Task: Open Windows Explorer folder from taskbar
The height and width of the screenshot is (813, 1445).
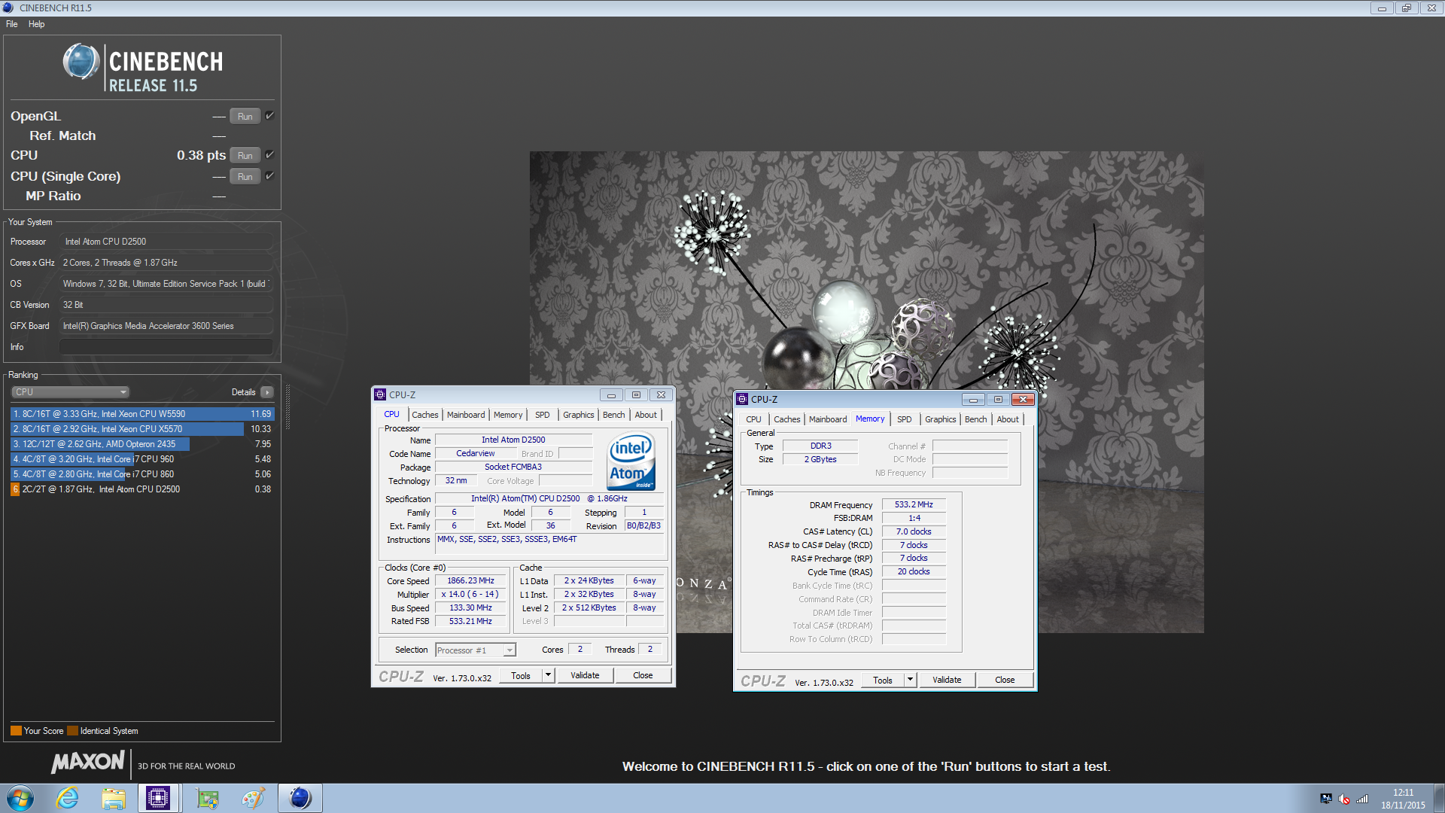Action: point(114,798)
